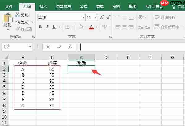Switch to the 视图 View tab
The height and width of the screenshot is (126, 185).
point(133,6)
